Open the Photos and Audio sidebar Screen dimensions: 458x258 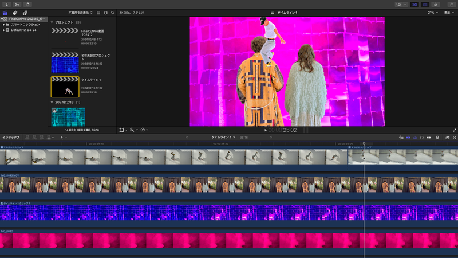pos(15,13)
